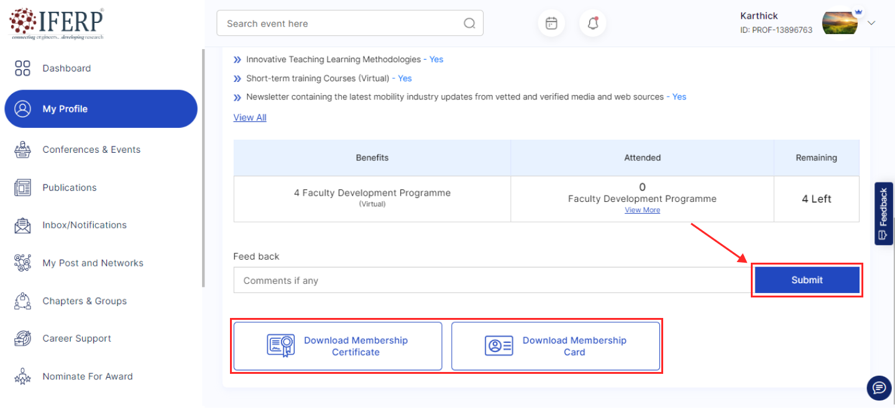Click Download Membership Card button
The height and width of the screenshot is (408, 895).
pyautogui.click(x=556, y=346)
